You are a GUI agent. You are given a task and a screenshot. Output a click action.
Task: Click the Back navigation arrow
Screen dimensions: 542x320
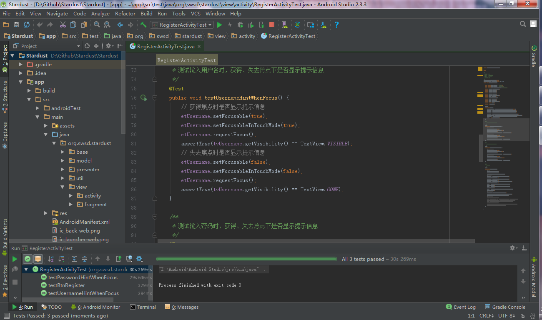(120, 25)
